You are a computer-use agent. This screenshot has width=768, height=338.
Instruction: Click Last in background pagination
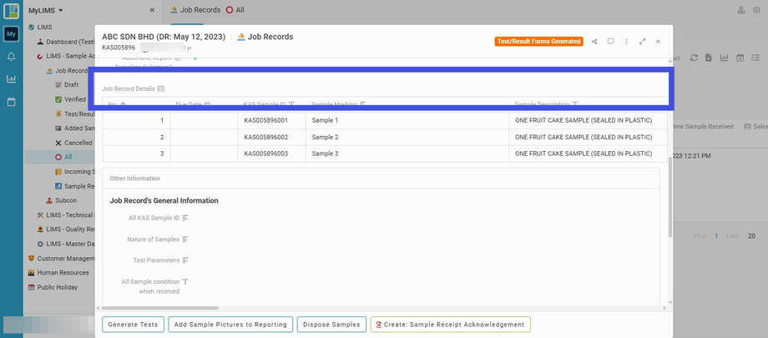732,236
